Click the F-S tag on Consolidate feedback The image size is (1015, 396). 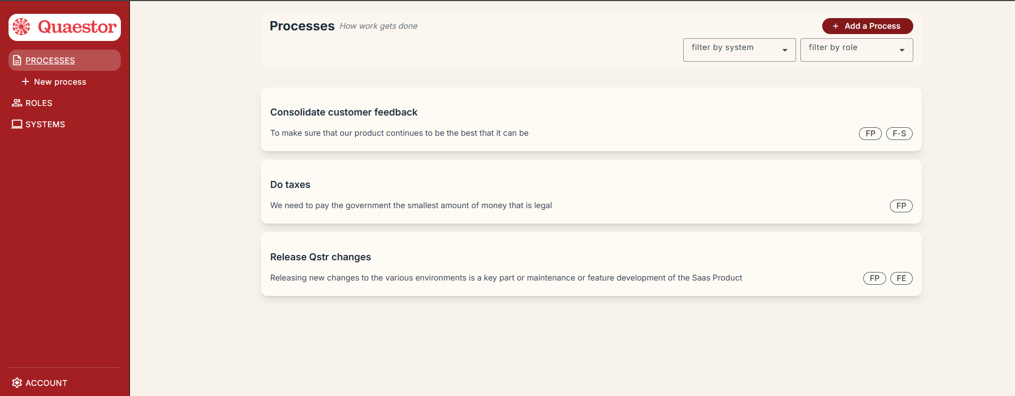tap(899, 134)
